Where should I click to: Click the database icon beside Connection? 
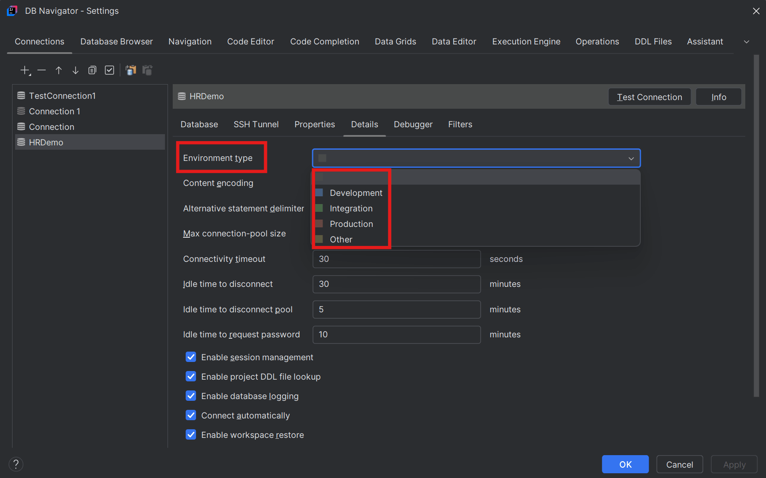(21, 126)
